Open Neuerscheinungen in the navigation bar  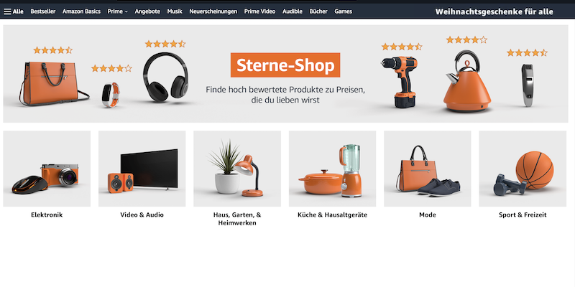pos(213,11)
